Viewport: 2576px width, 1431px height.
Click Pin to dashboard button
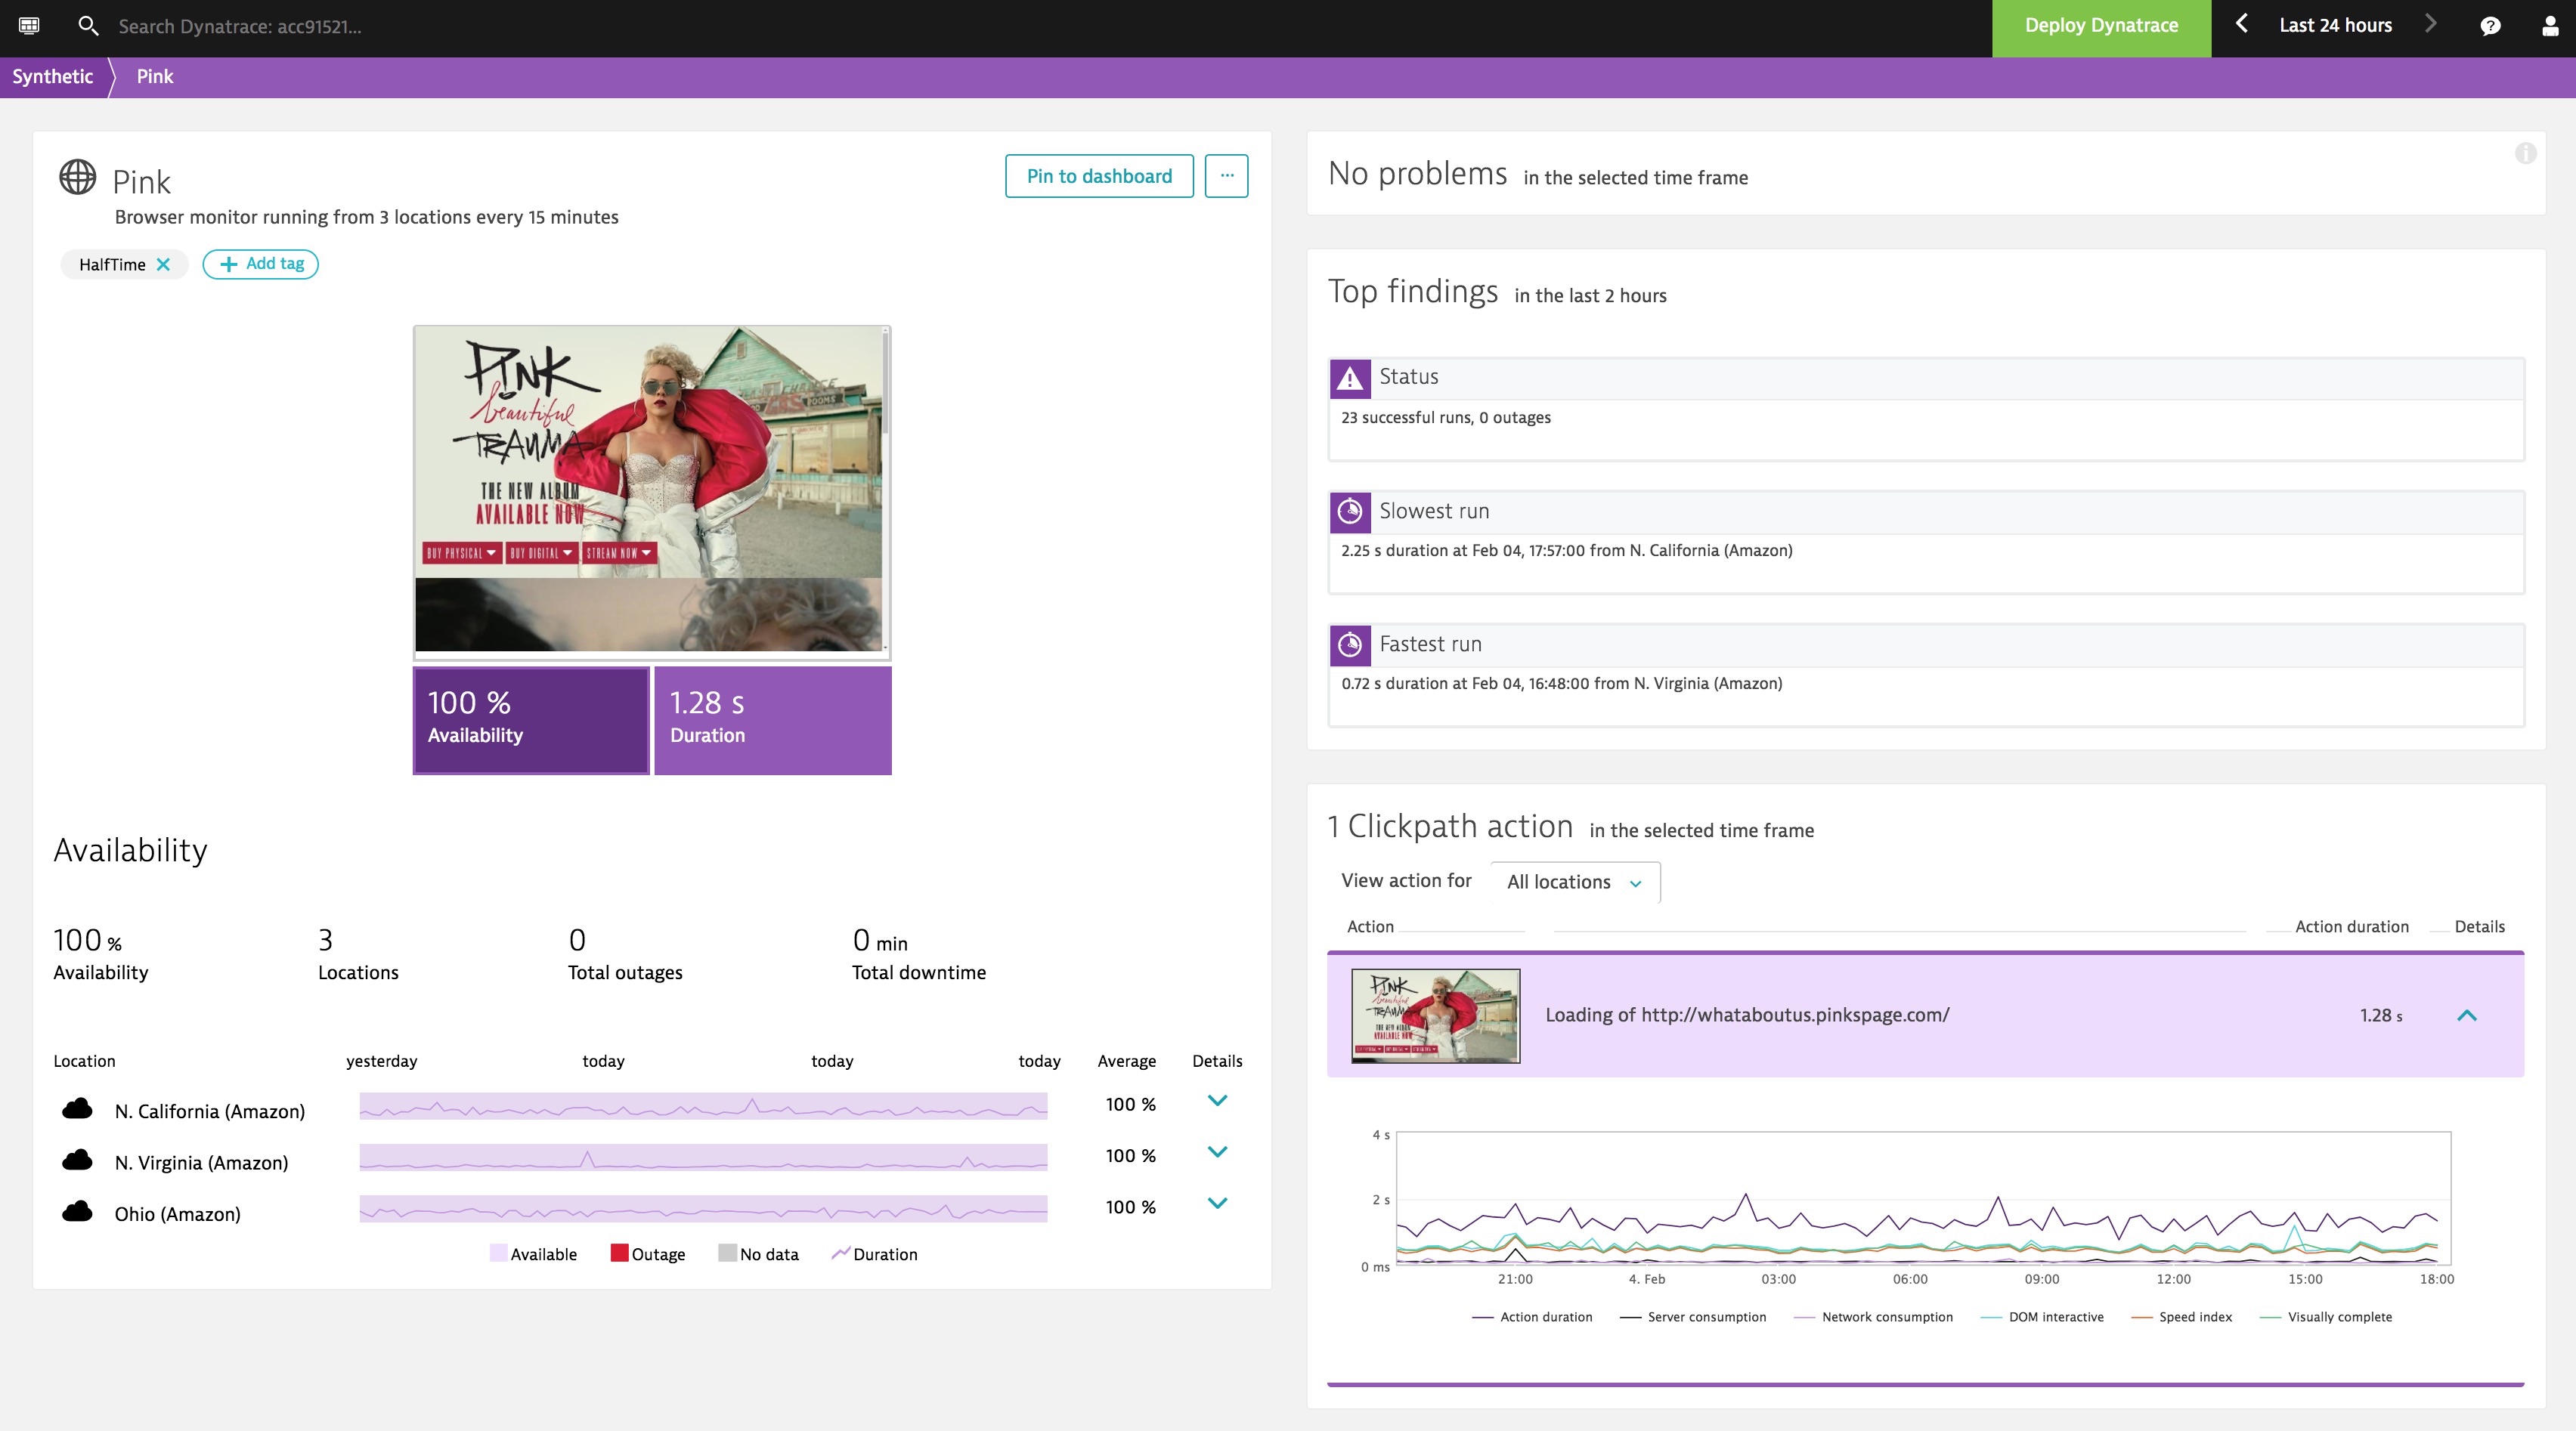point(1099,176)
